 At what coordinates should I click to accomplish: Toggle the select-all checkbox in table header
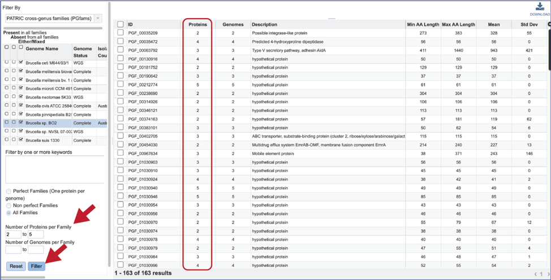(x=120, y=25)
